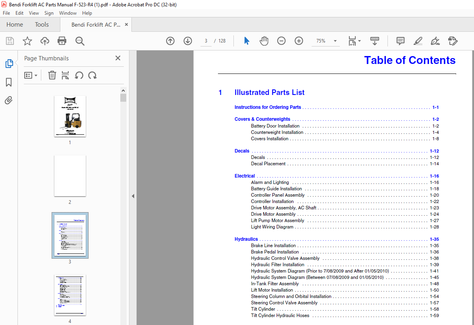The image size is (474, 325).
Task: Close the Page Thumbnails panel
Action: click(118, 58)
